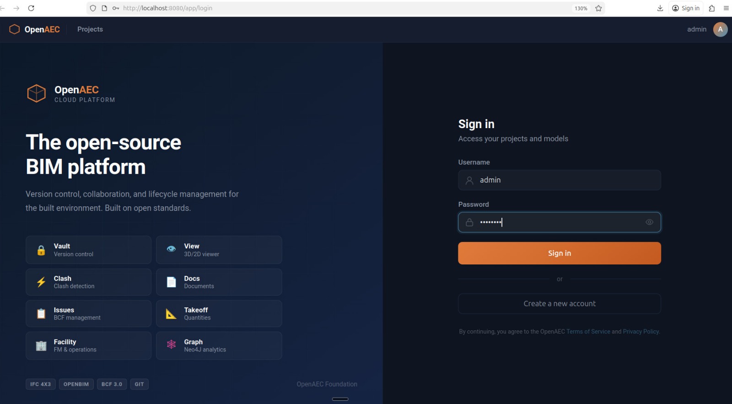Click the BCF 3.0 badge
This screenshot has height=404, width=732.
[x=112, y=384]
